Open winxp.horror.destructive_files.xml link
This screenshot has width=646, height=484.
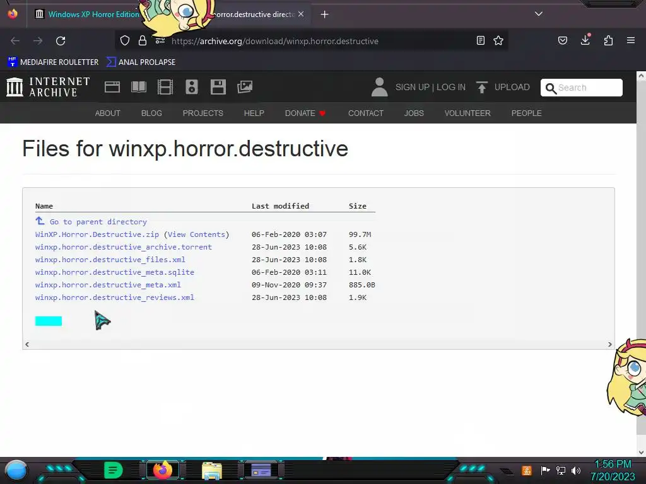pyautogui.click(x=110, y=260)
